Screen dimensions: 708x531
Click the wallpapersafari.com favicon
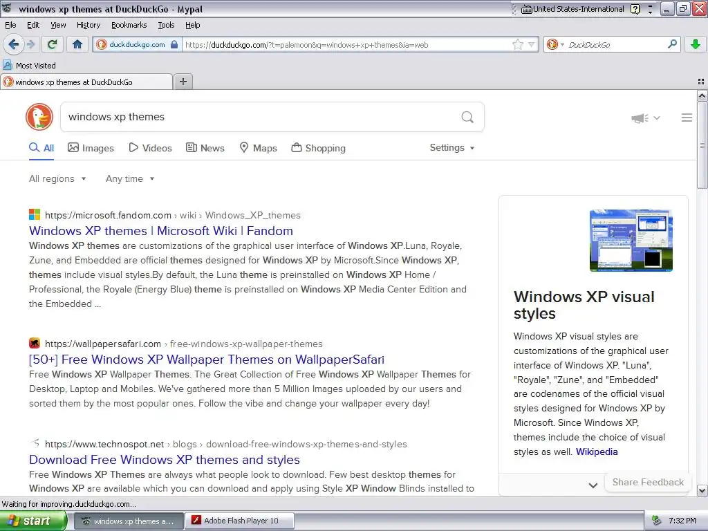[x=35, y=343]
